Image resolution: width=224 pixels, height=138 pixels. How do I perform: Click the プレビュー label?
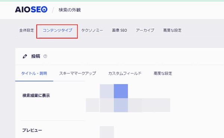click(32, 130)
